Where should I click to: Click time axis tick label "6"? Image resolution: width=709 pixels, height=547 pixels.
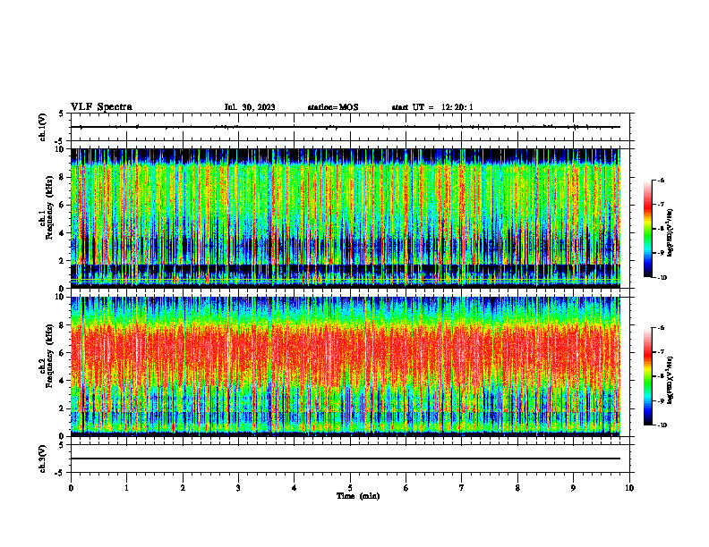tap(406, 488)
